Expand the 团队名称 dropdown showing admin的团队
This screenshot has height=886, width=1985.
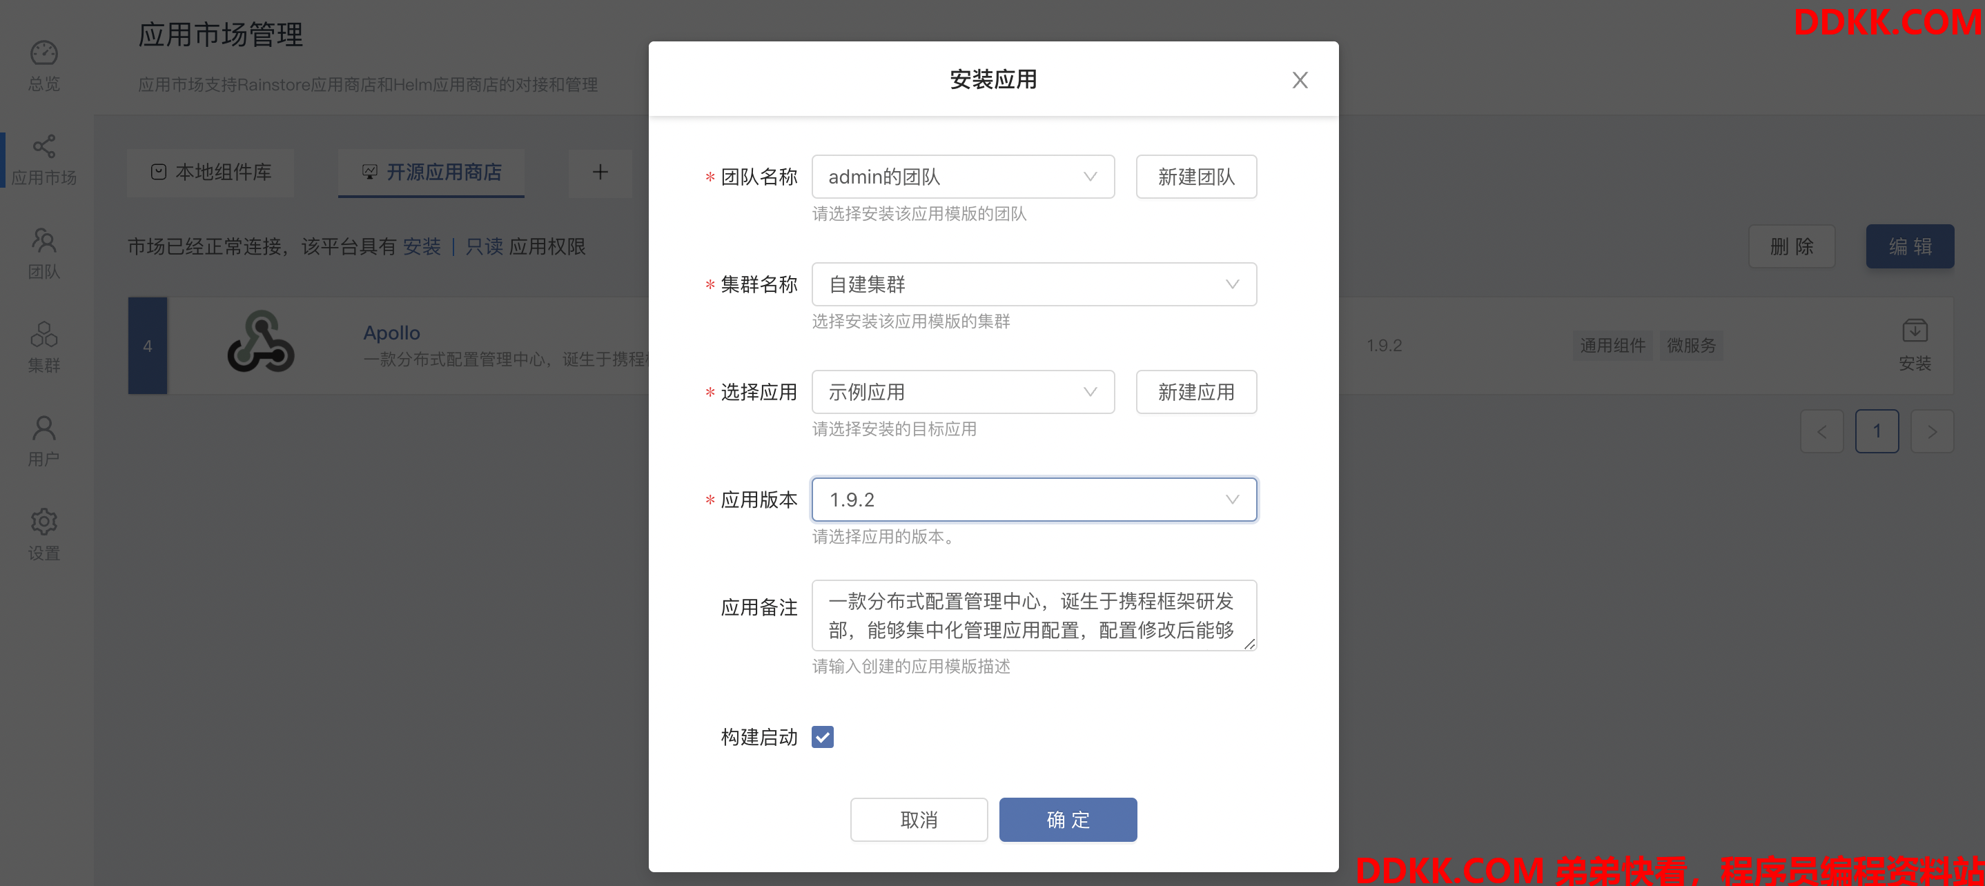(x=964, y=177)
